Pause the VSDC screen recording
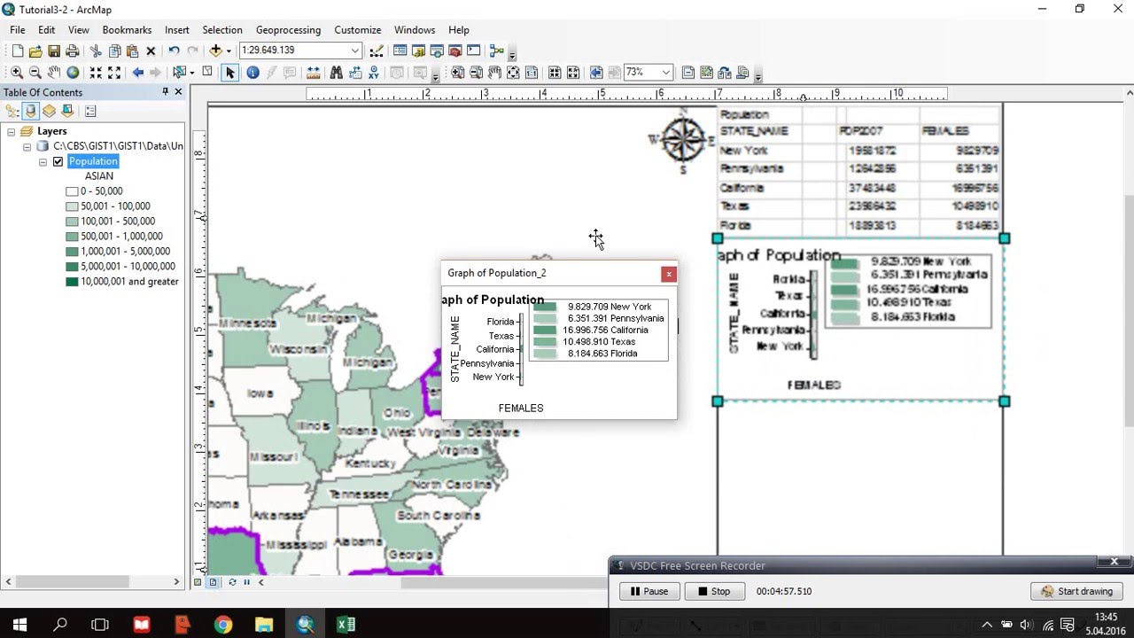1134x638 pixels. (x=649, y=591)
